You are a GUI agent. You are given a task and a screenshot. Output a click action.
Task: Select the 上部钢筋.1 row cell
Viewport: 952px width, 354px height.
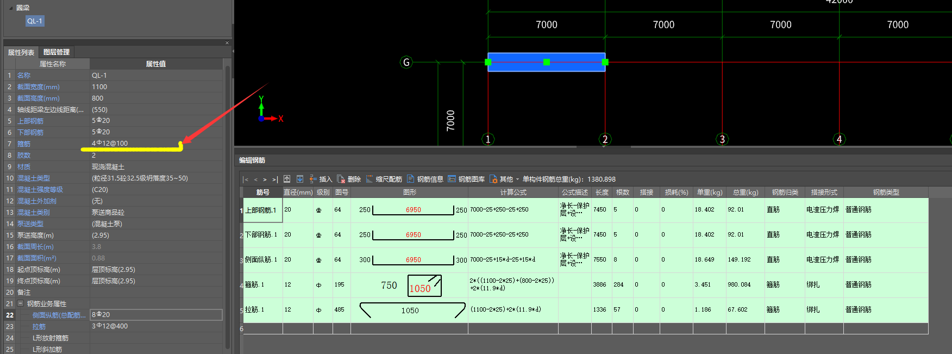[262, 210]
